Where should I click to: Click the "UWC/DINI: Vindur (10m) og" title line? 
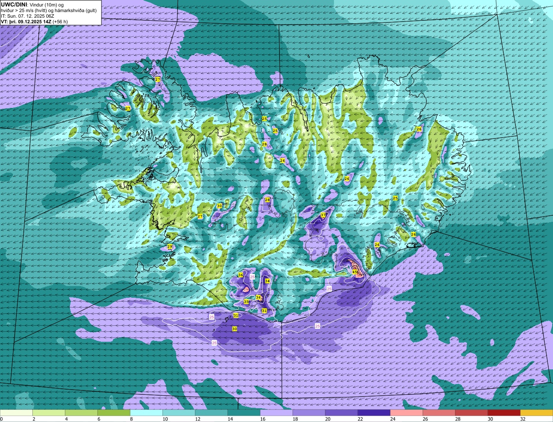32,4
